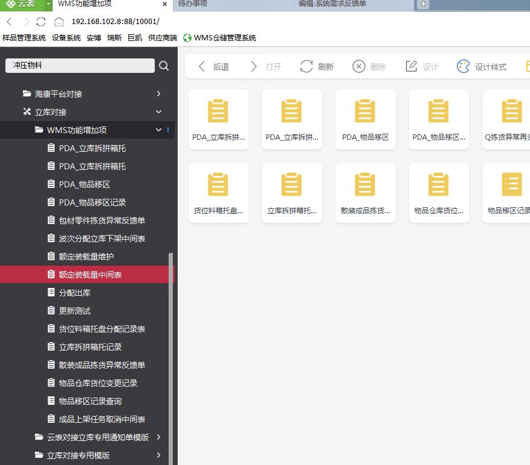Click the sidebar vertical scrollbar

tap(170, 358)
